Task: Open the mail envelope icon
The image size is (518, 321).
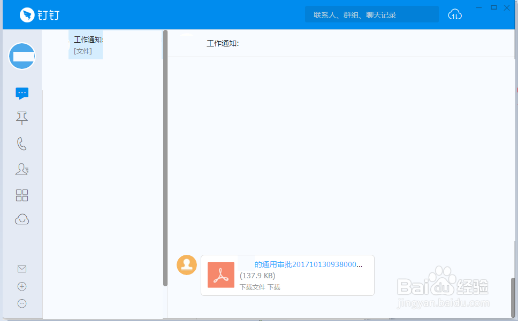Action: [22, 269]
